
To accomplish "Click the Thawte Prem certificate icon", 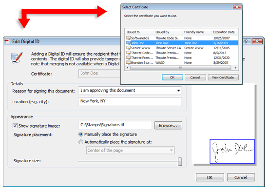I will coord(128,58).
